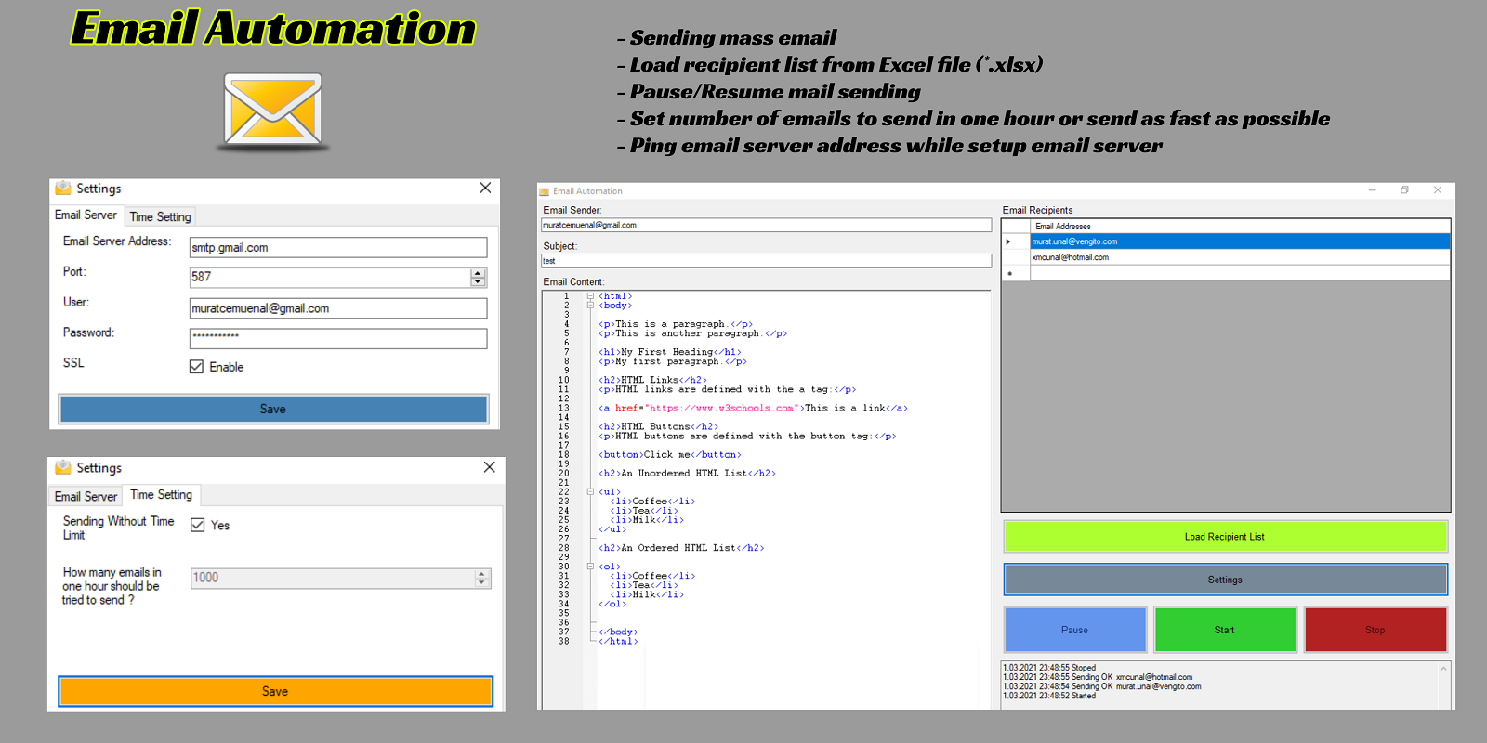This screenshot has width=1487, height=743.
Task: Click the log entry '23:48:52 Started'
Action: point(1049,696)
